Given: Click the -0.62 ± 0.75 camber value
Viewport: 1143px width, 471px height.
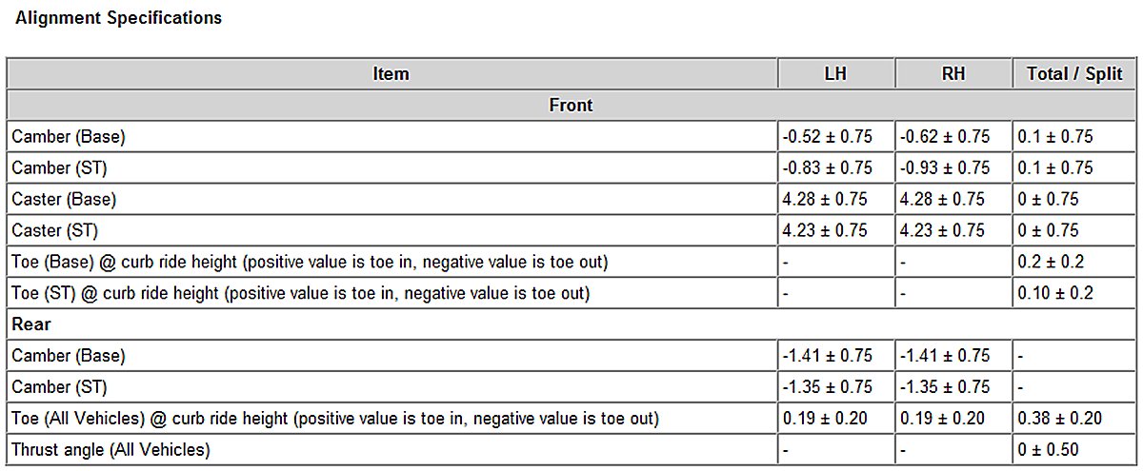Looking at the screenshot, I should [945, 137].
